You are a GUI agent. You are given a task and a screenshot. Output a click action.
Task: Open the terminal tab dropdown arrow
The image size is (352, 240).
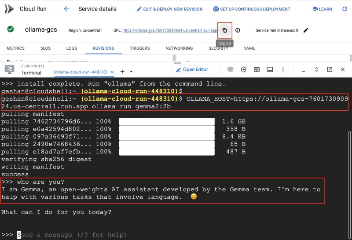(x=131, y=72)
